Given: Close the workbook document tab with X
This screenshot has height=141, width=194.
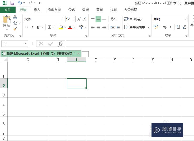Looking at the screenshot, I should 78,53.
